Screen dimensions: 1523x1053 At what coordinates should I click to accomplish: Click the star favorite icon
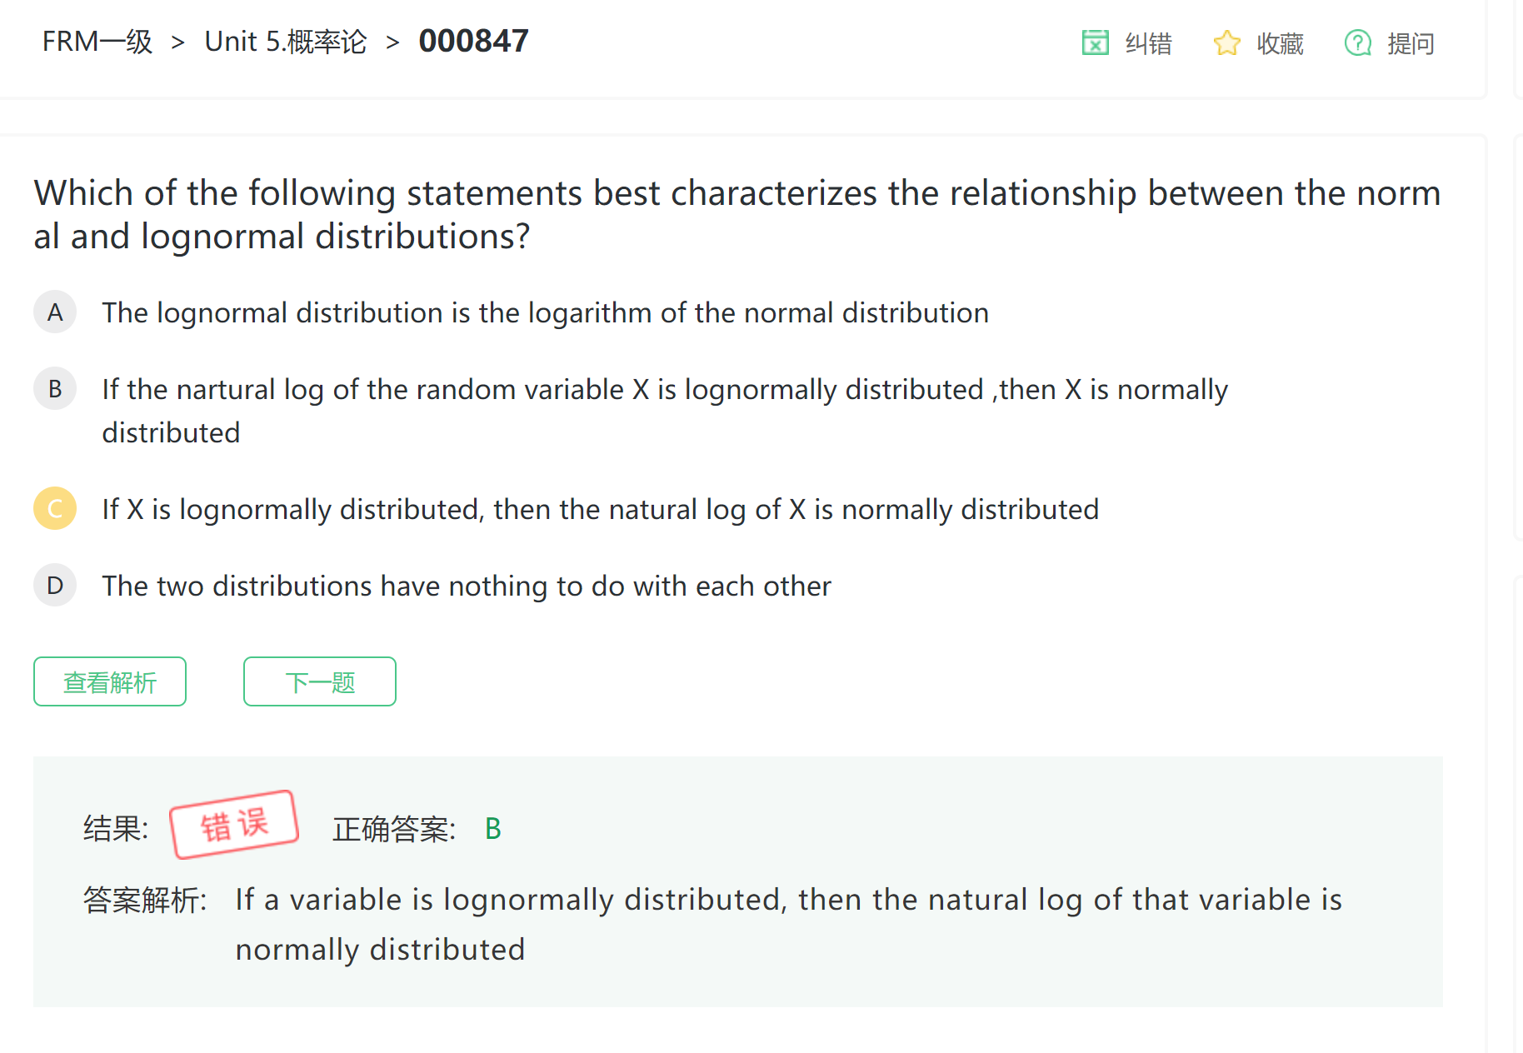tap(1226, 42)
